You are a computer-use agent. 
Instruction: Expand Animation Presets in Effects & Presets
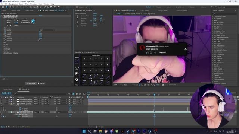click(213, 16)
